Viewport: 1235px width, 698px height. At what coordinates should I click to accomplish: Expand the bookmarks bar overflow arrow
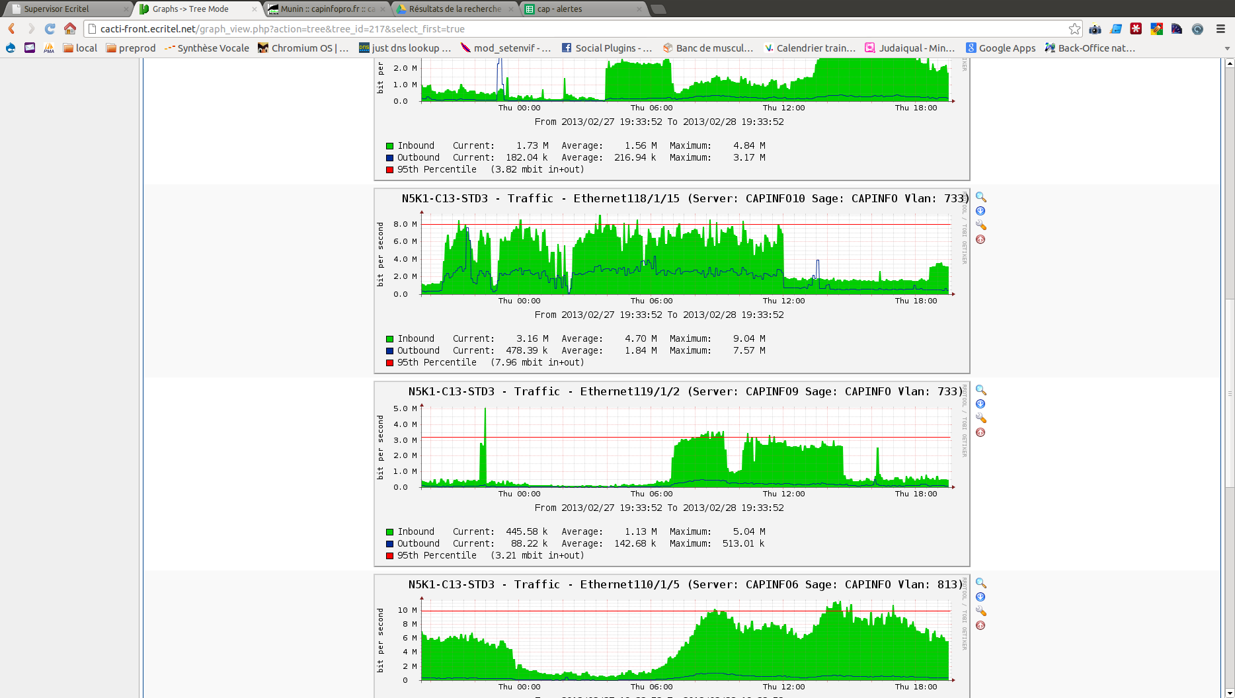tap(1227, 48)
